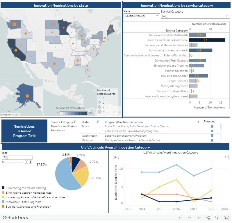Click the orange circle on California
This screenshot has height=223, width=232.
(16, 50)
